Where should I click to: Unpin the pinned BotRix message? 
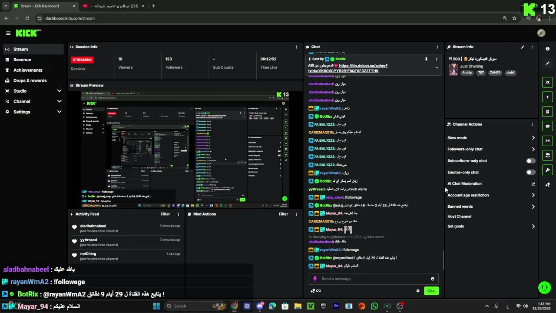(427, 59)
